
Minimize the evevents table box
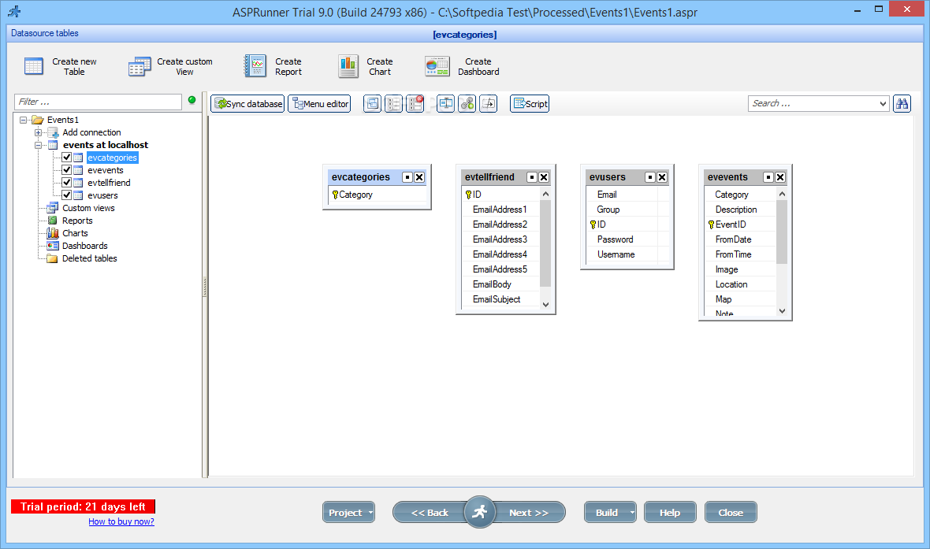click(x=768, y=177)
